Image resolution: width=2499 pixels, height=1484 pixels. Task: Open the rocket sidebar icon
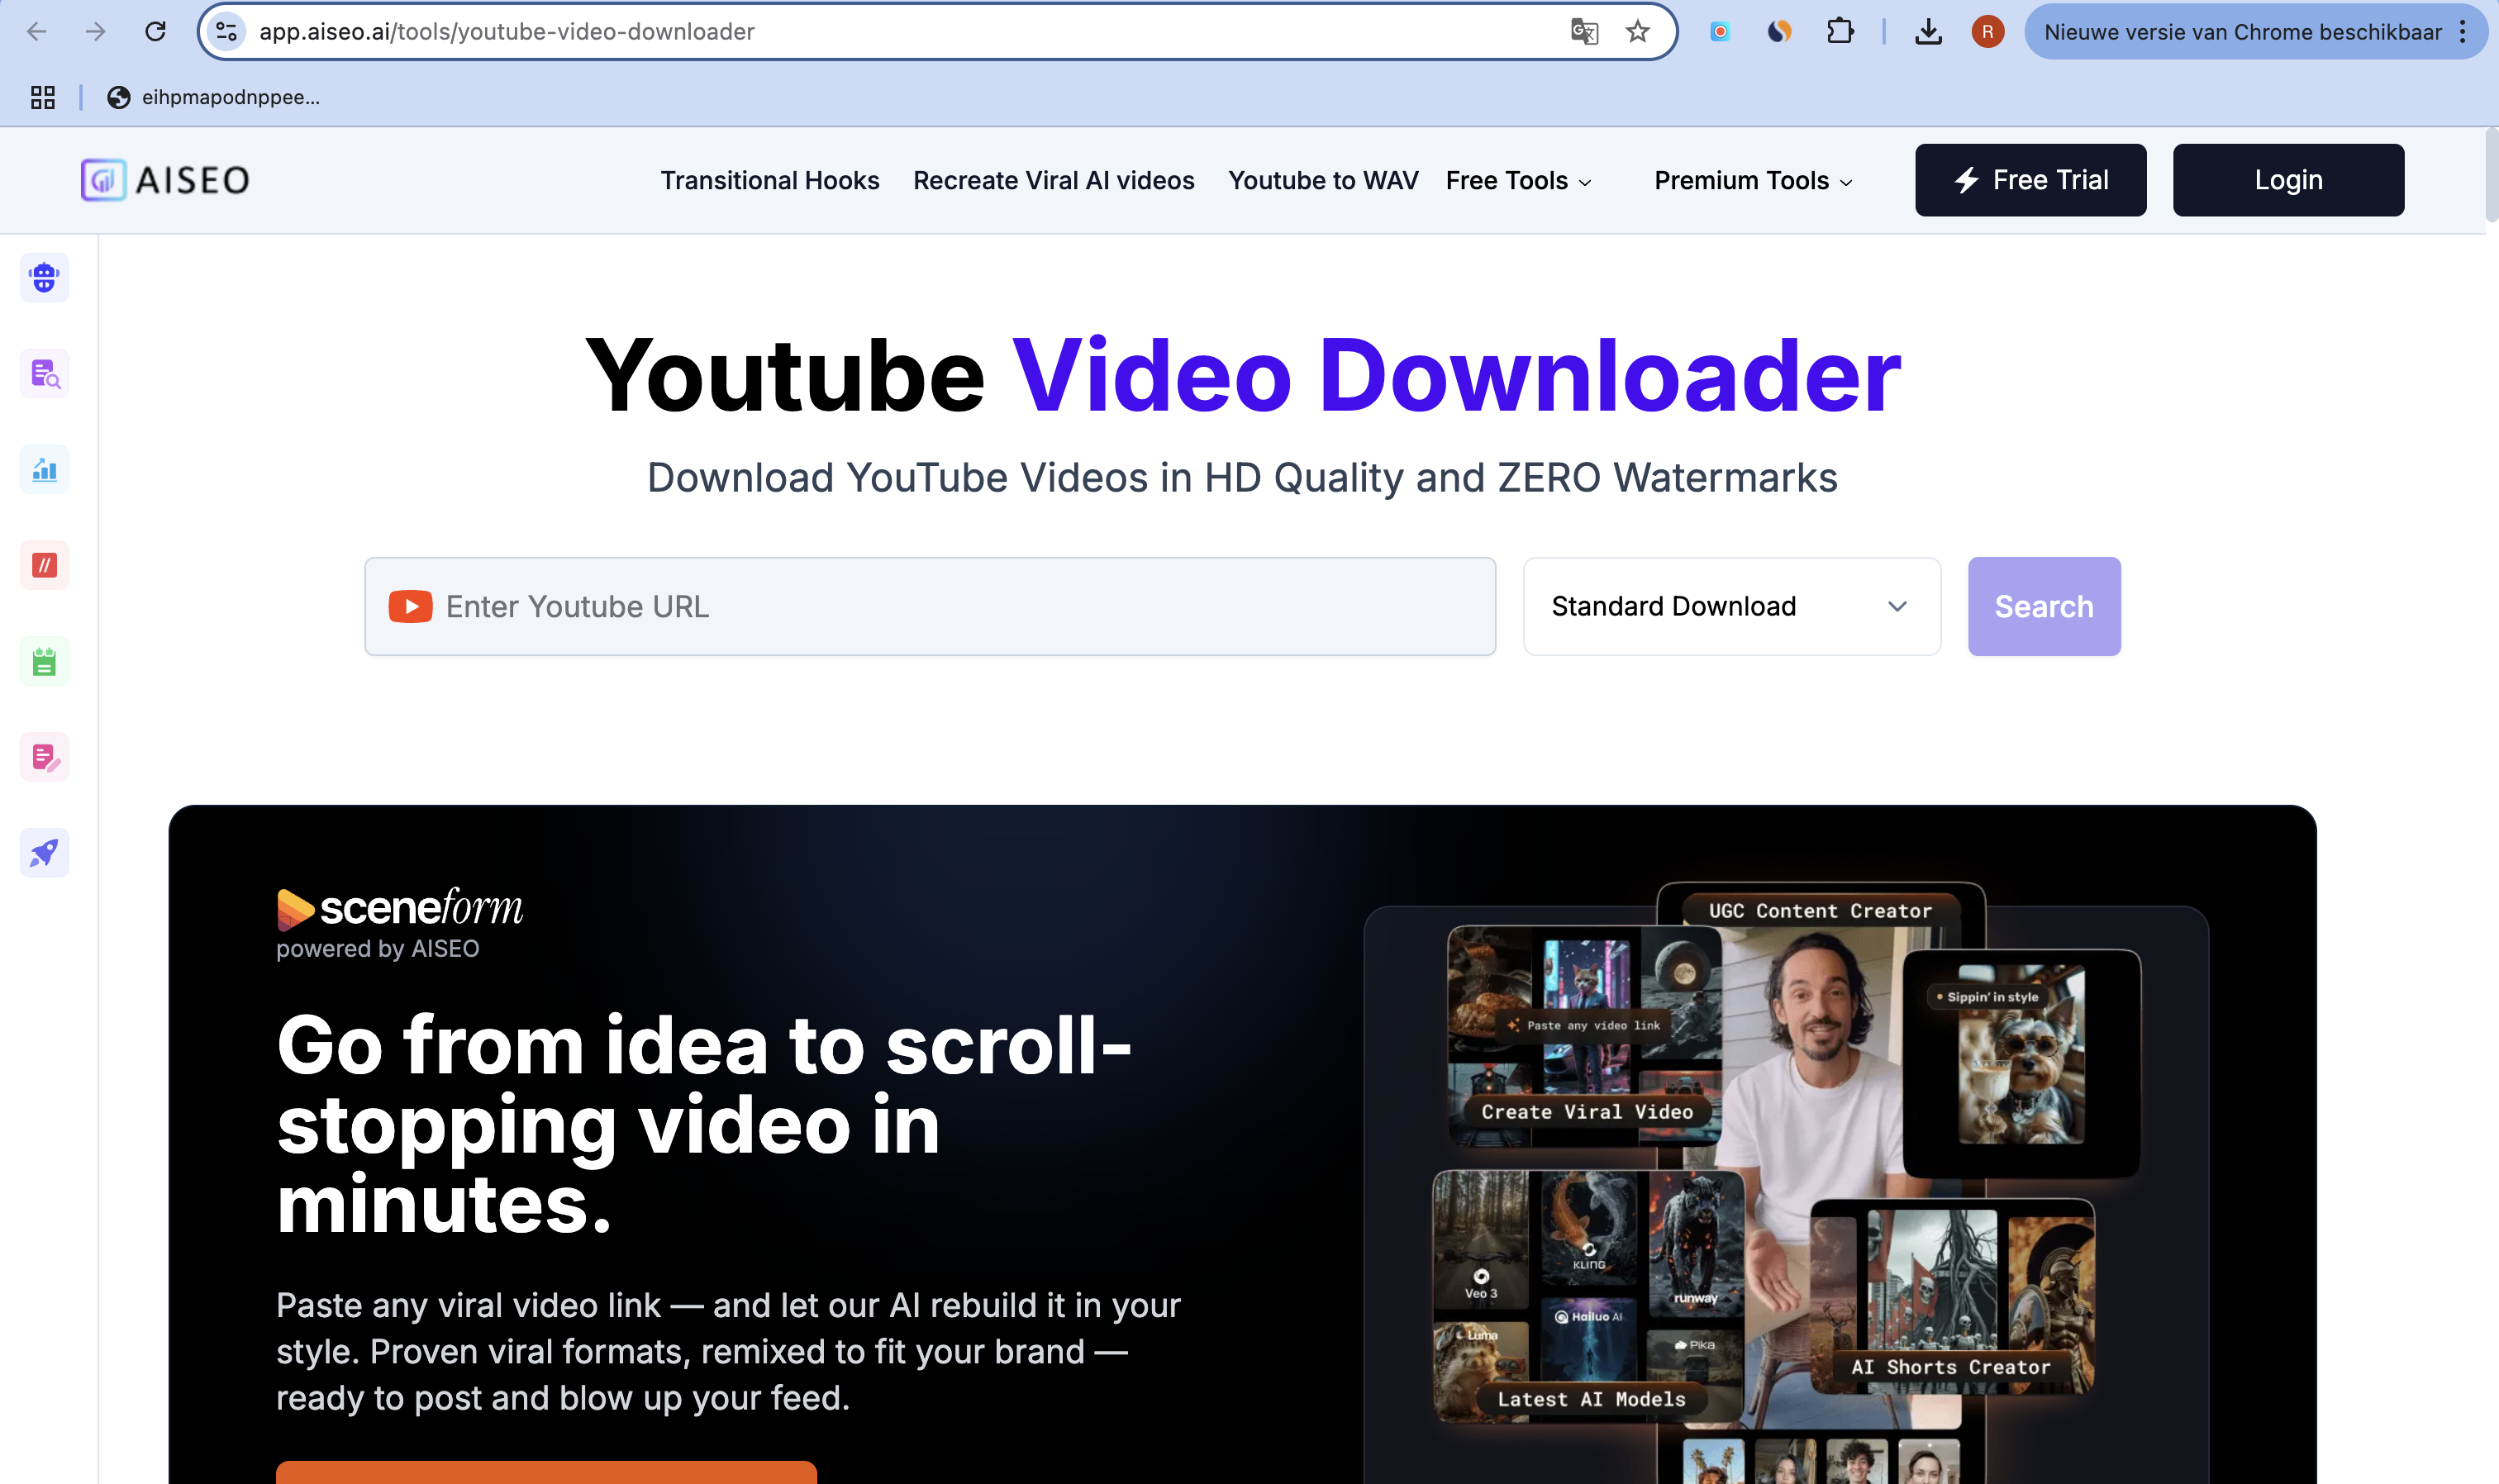point(44,853)
